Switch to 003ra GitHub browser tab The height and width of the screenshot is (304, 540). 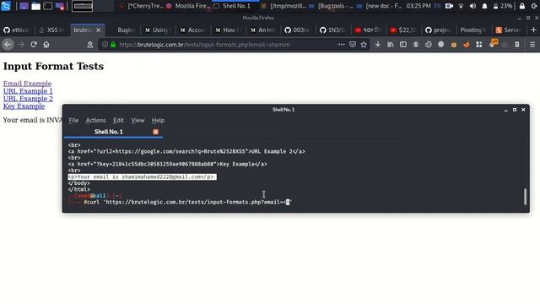coord(298,30)
